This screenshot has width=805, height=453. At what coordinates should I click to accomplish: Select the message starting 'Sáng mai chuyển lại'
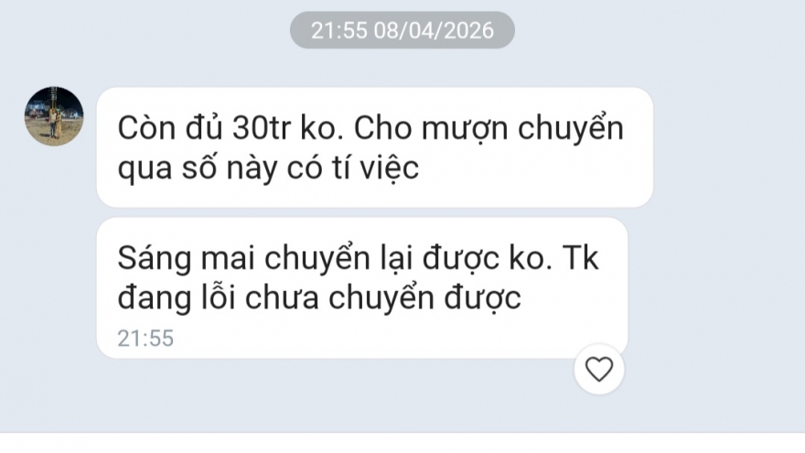tap(362, 287)
